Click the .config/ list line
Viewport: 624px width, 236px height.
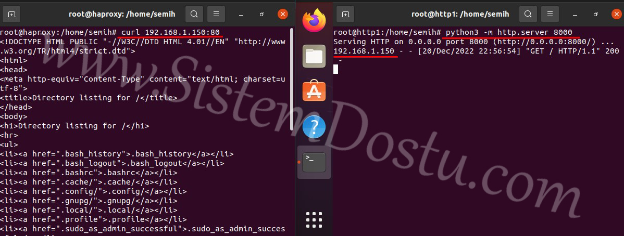pyautogui.click(x=94, y=191)
